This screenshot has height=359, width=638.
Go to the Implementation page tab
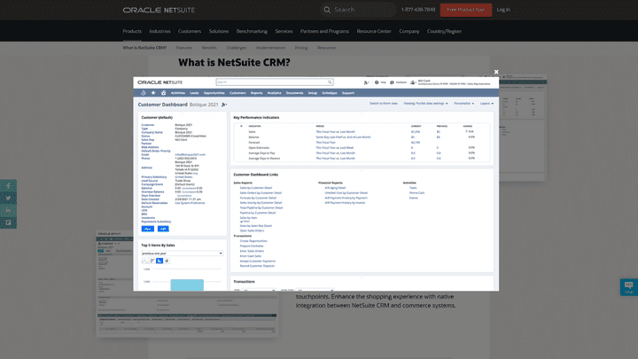(270, 48)
